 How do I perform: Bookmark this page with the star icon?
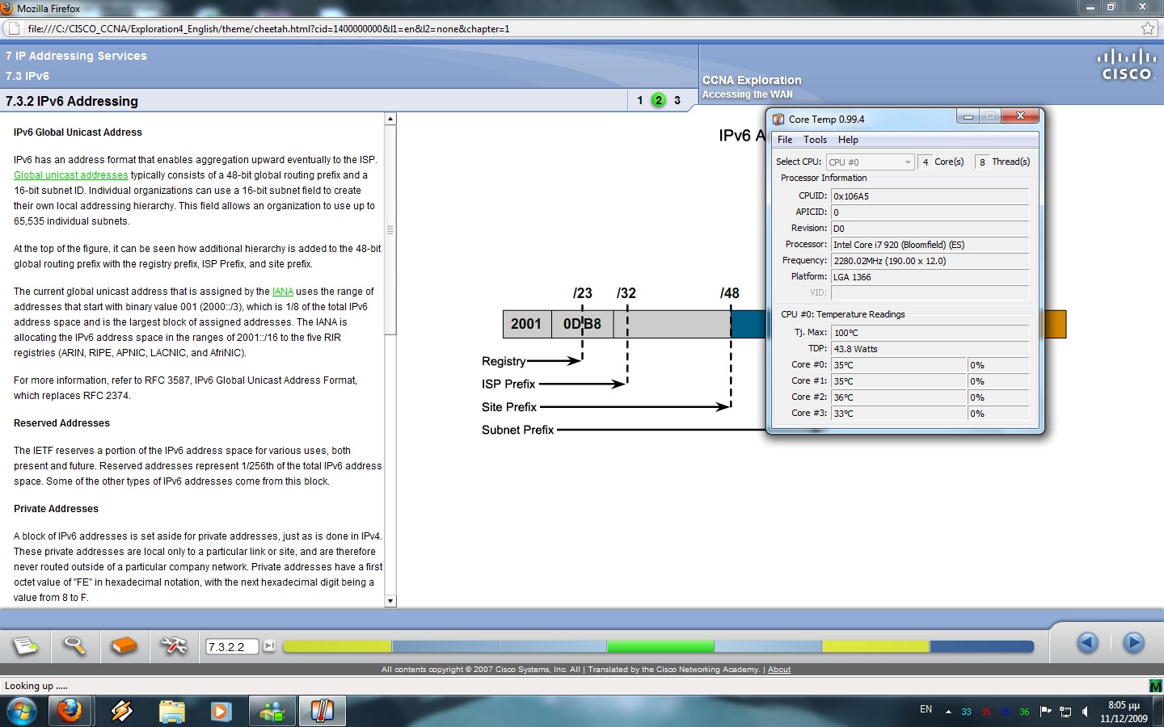tap(1147, 29)
